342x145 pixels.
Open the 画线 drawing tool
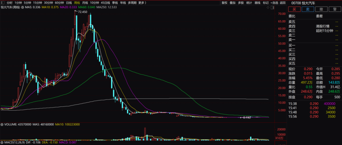click(x=257, y=3)
